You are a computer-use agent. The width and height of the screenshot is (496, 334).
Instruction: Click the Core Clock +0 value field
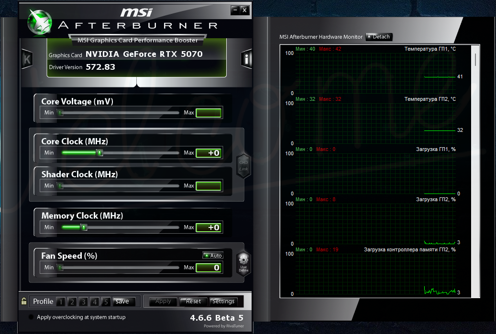pos(209,153)
